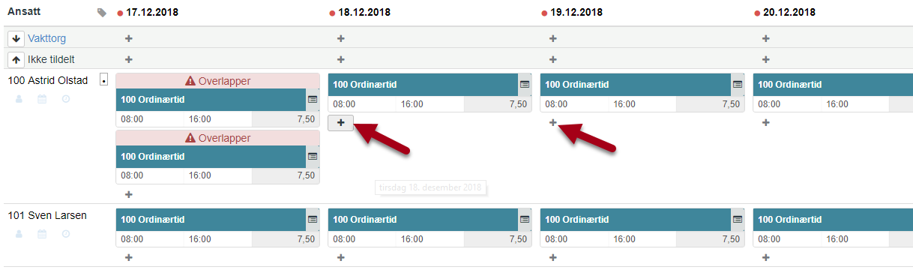Add a shift below Astrid's 19.12.2018 shift
The height and width of the screenshot is (270, 913).
[x=552, y=123]
